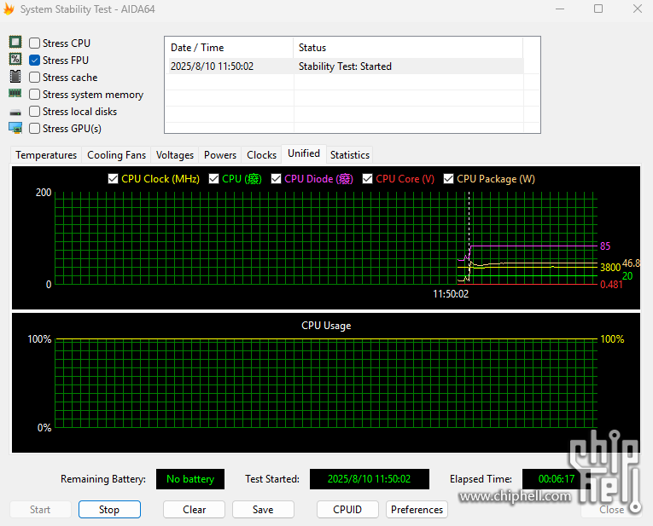Viewport: 653px width, 526px height.
Task: Click the Test Started time field
Action: (370, 479)
